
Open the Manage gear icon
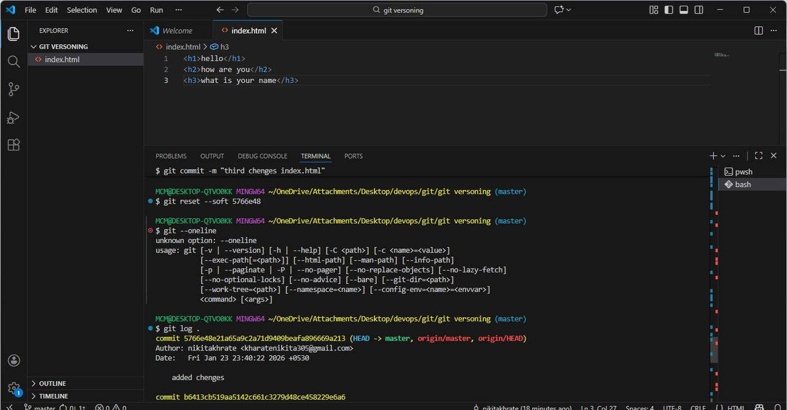pos(14,388)
